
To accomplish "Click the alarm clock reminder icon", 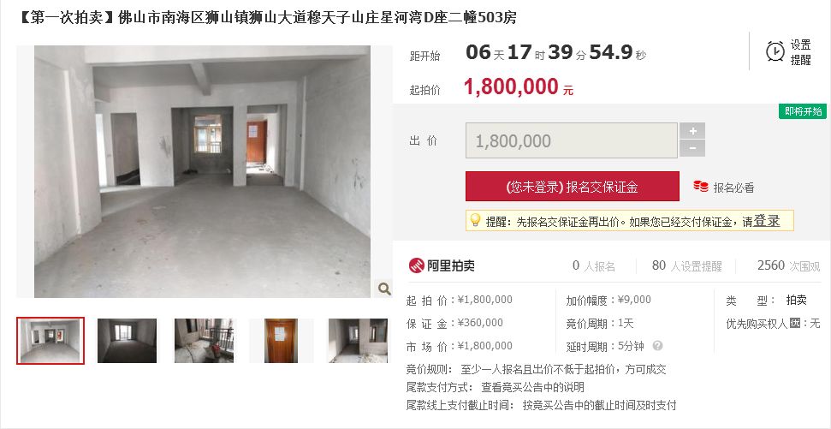I will tap(775, 51).
